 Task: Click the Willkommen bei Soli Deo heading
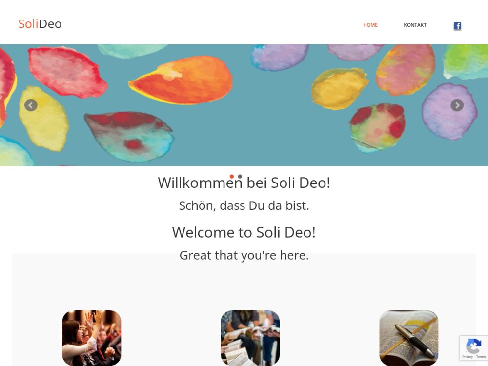tap(244, 183)
